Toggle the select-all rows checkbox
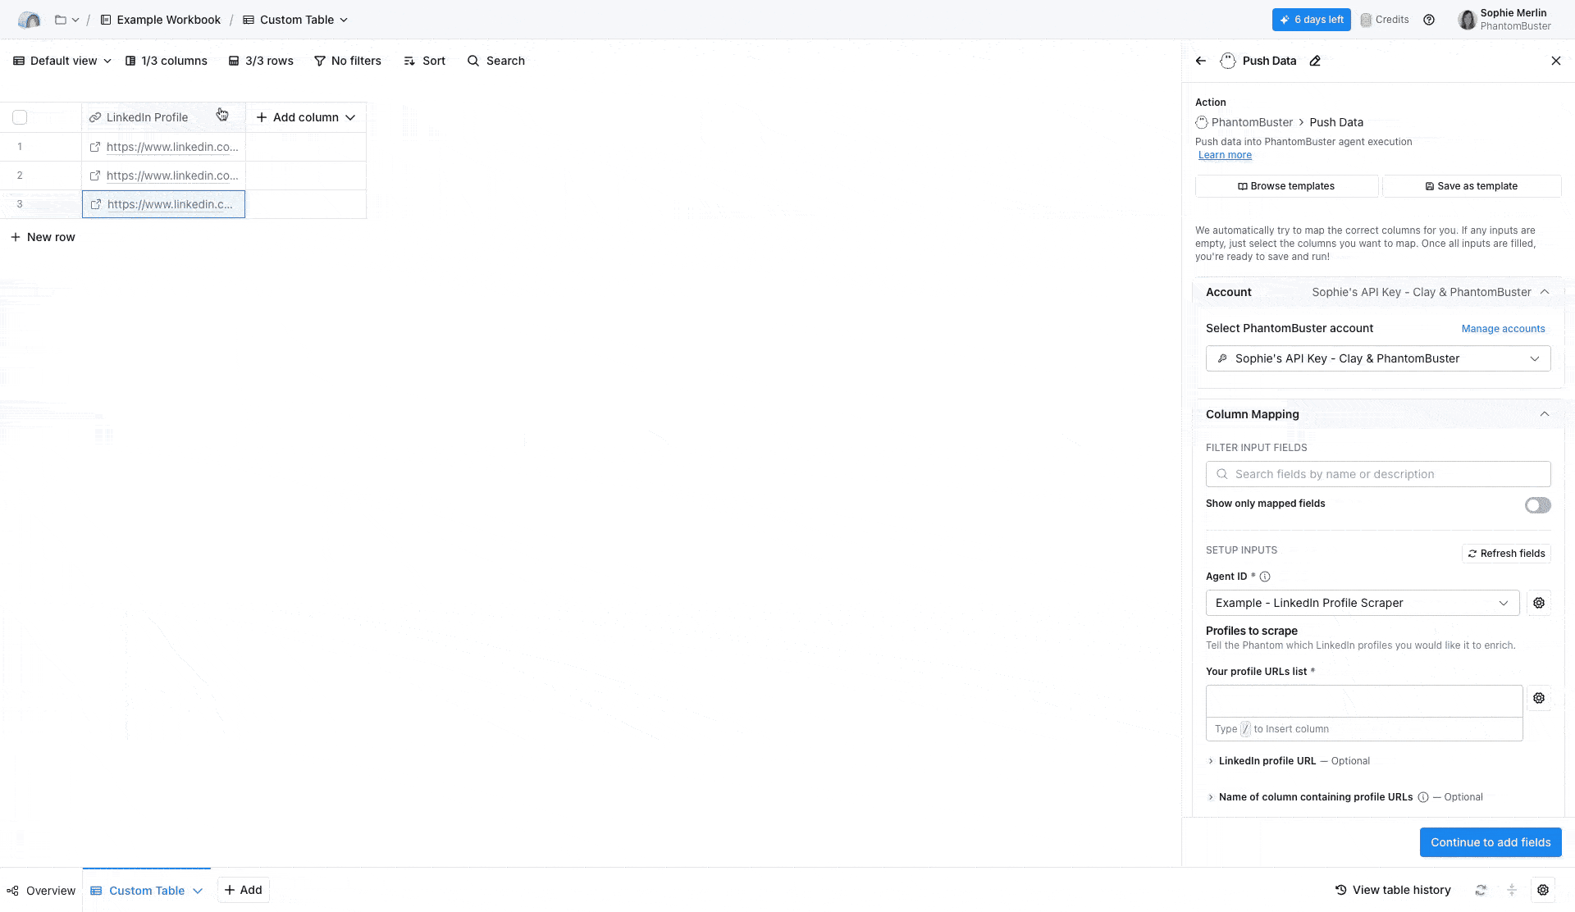 tap(20, 117)
